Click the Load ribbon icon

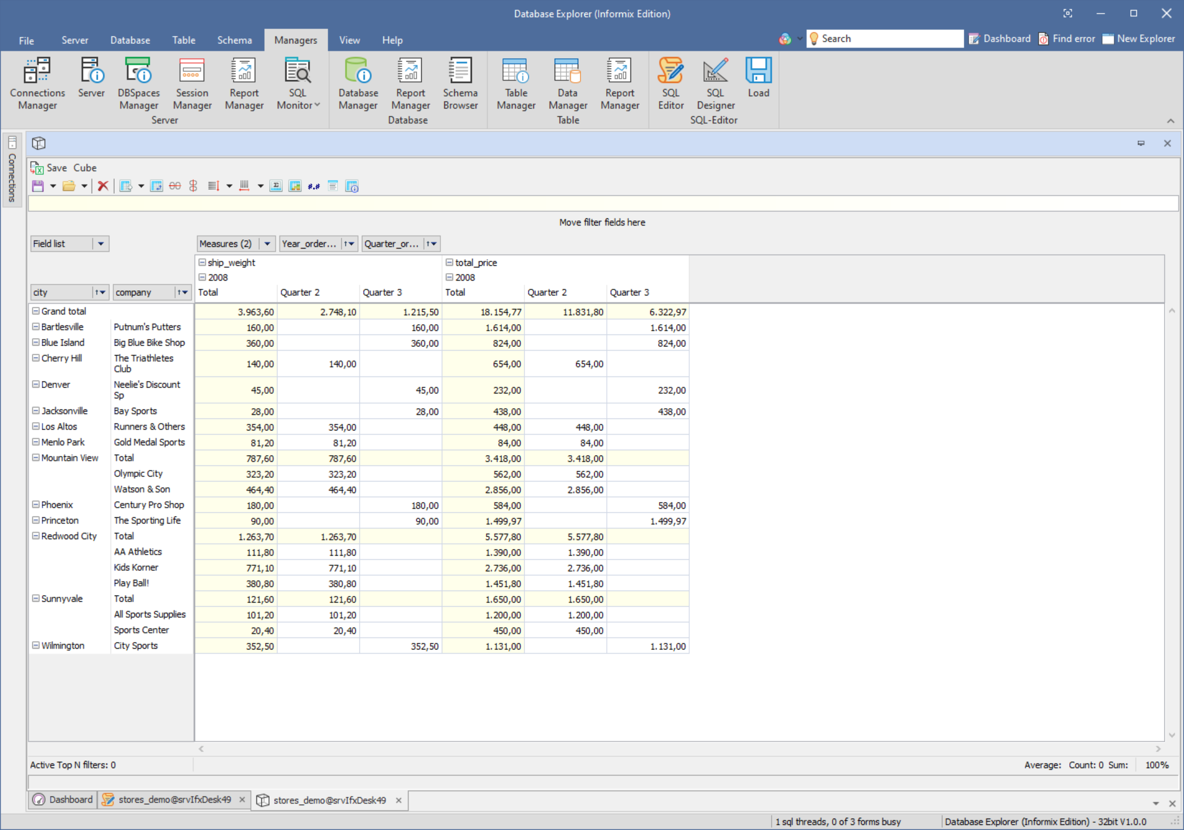click(758, 78)
